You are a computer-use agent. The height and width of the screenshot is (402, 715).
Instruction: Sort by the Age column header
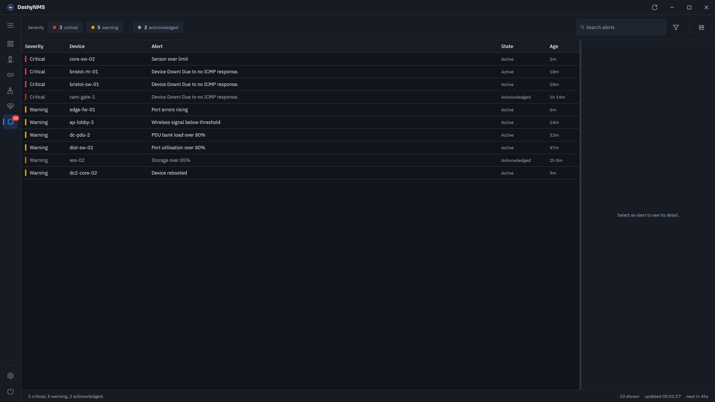[x=554, y=47]
